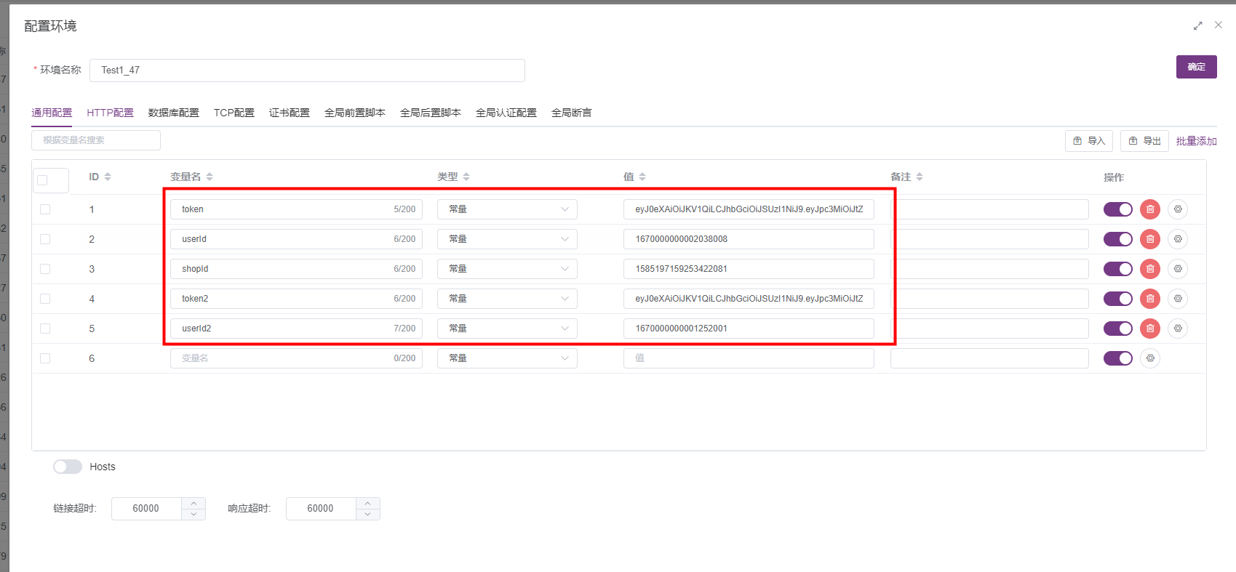Expand the dialog to fullscreen
Image resolution: width=1236 pixels, height=572 pixels.
click(x=1197, y=25)
